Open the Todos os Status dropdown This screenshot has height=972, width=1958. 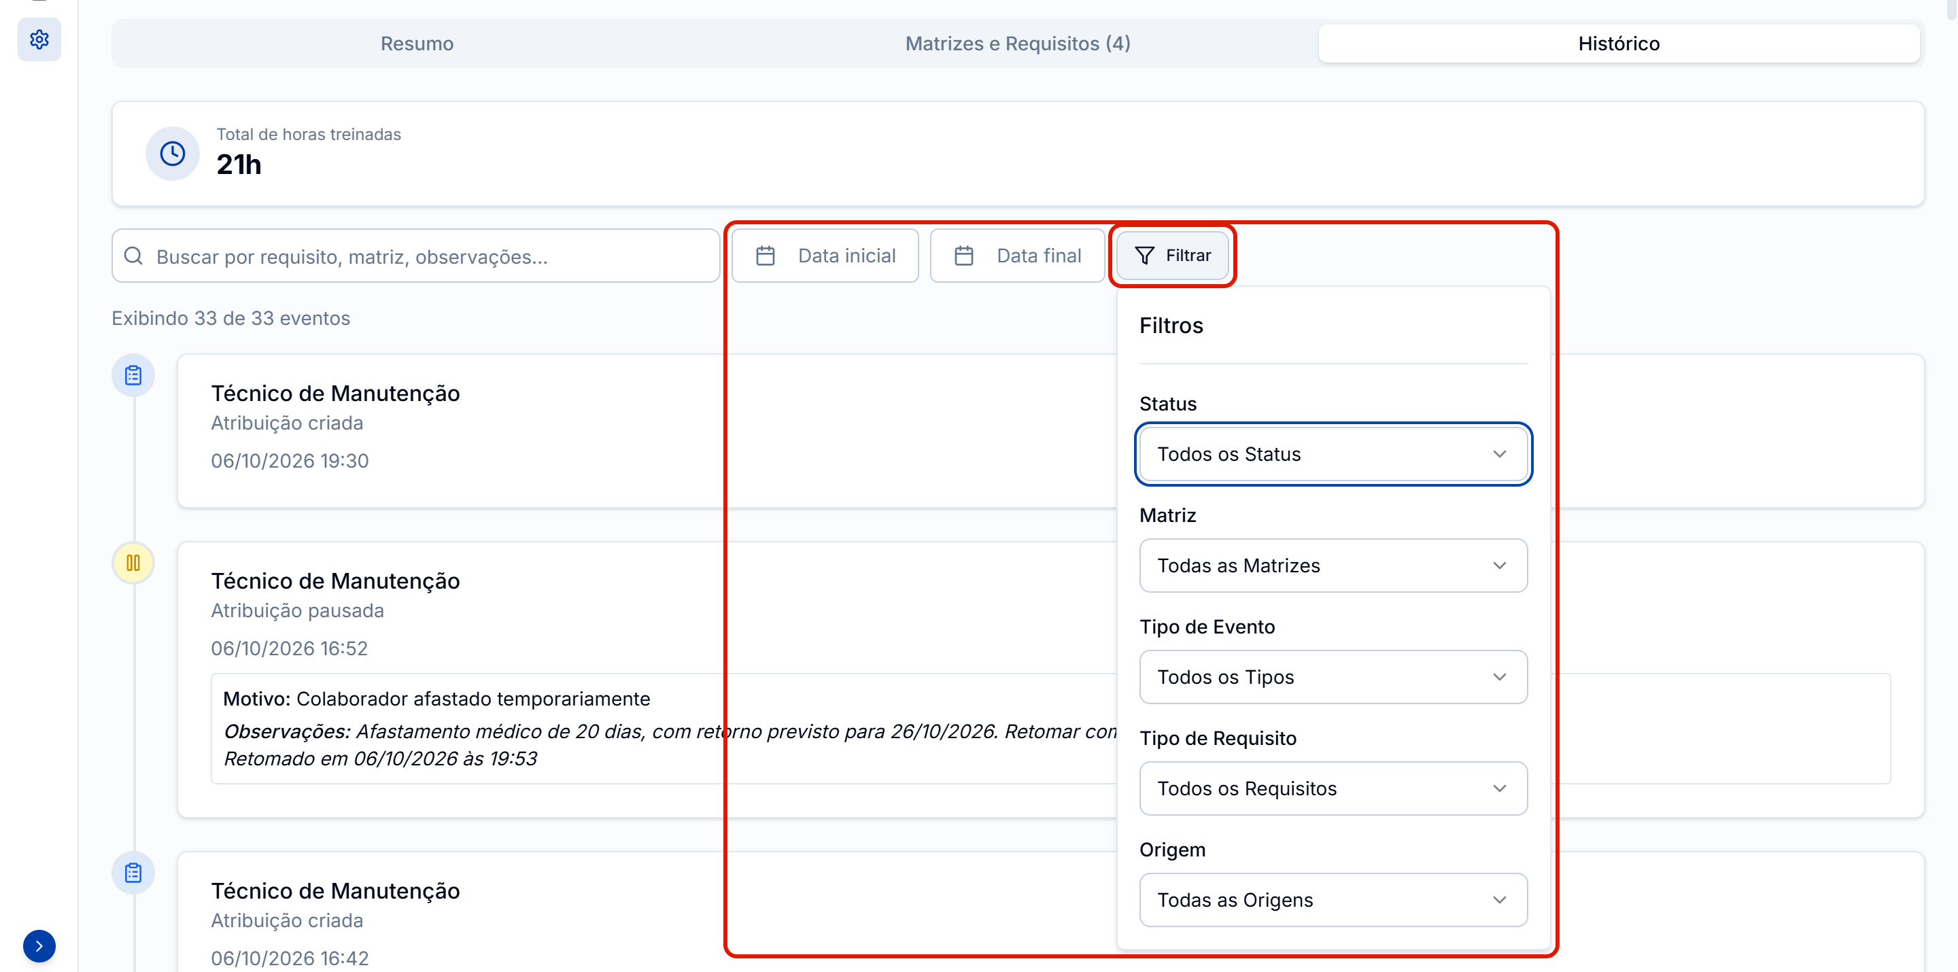coord(1333,453)
